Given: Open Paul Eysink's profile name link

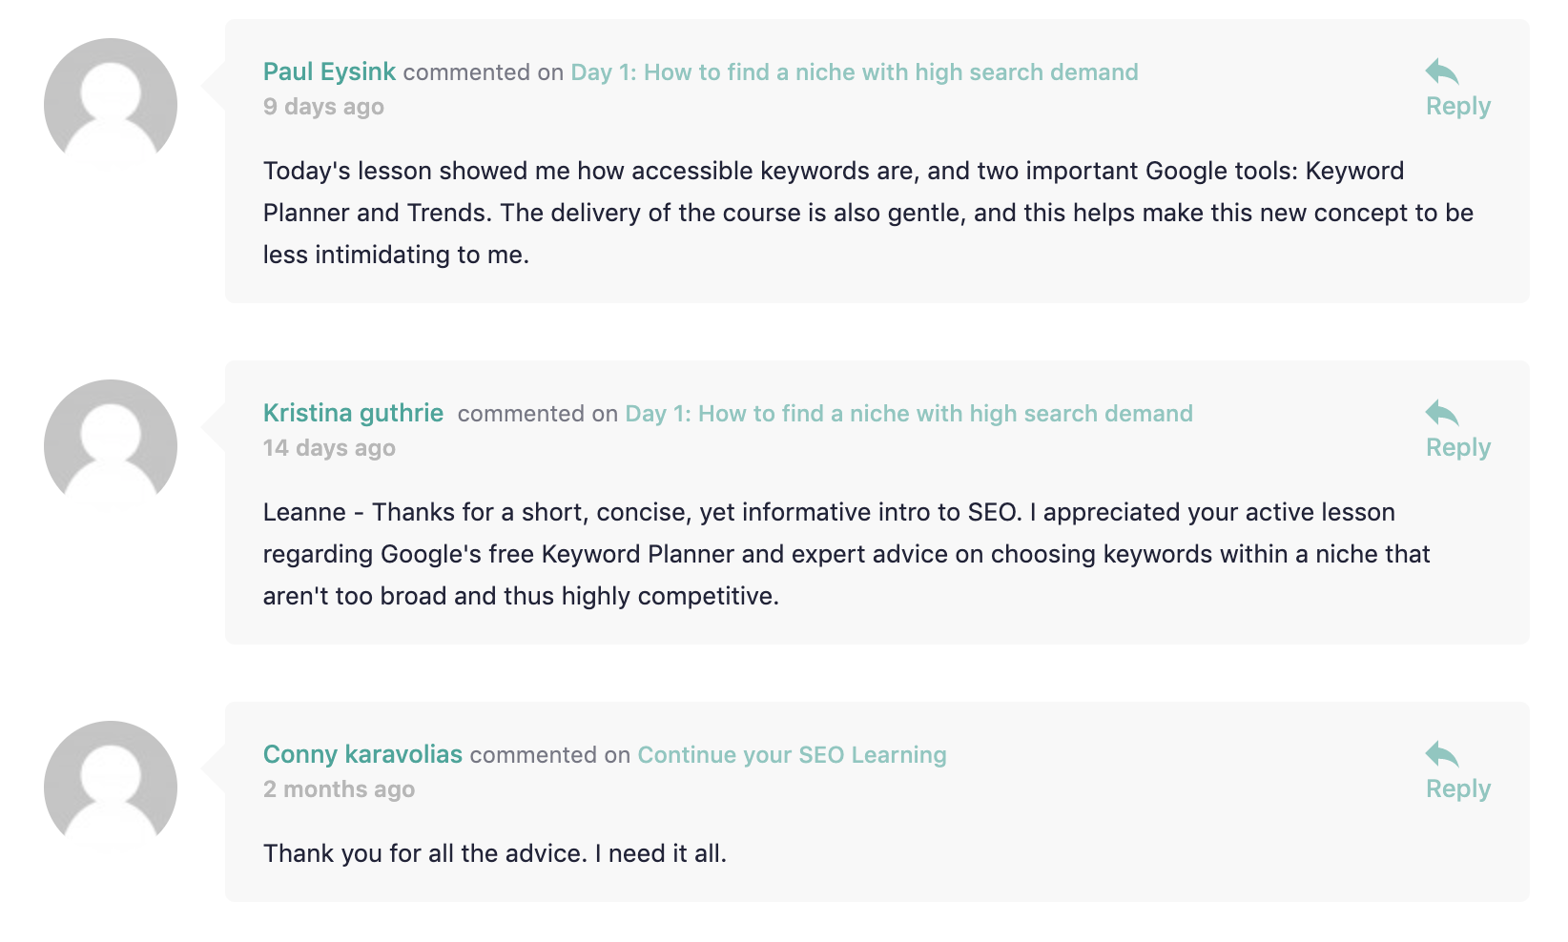Looking at the screenshot, I should point(329,72).
